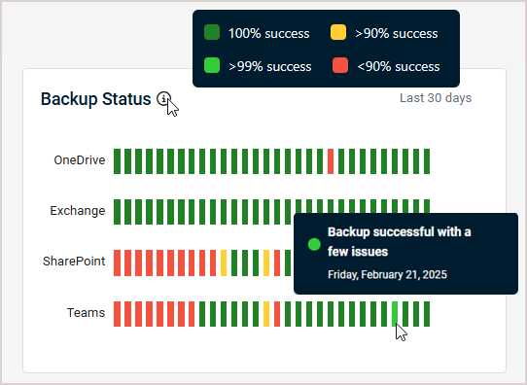Screen dimensions: 527x385
Task: Click the Teams row label
Action: (86, 313)
